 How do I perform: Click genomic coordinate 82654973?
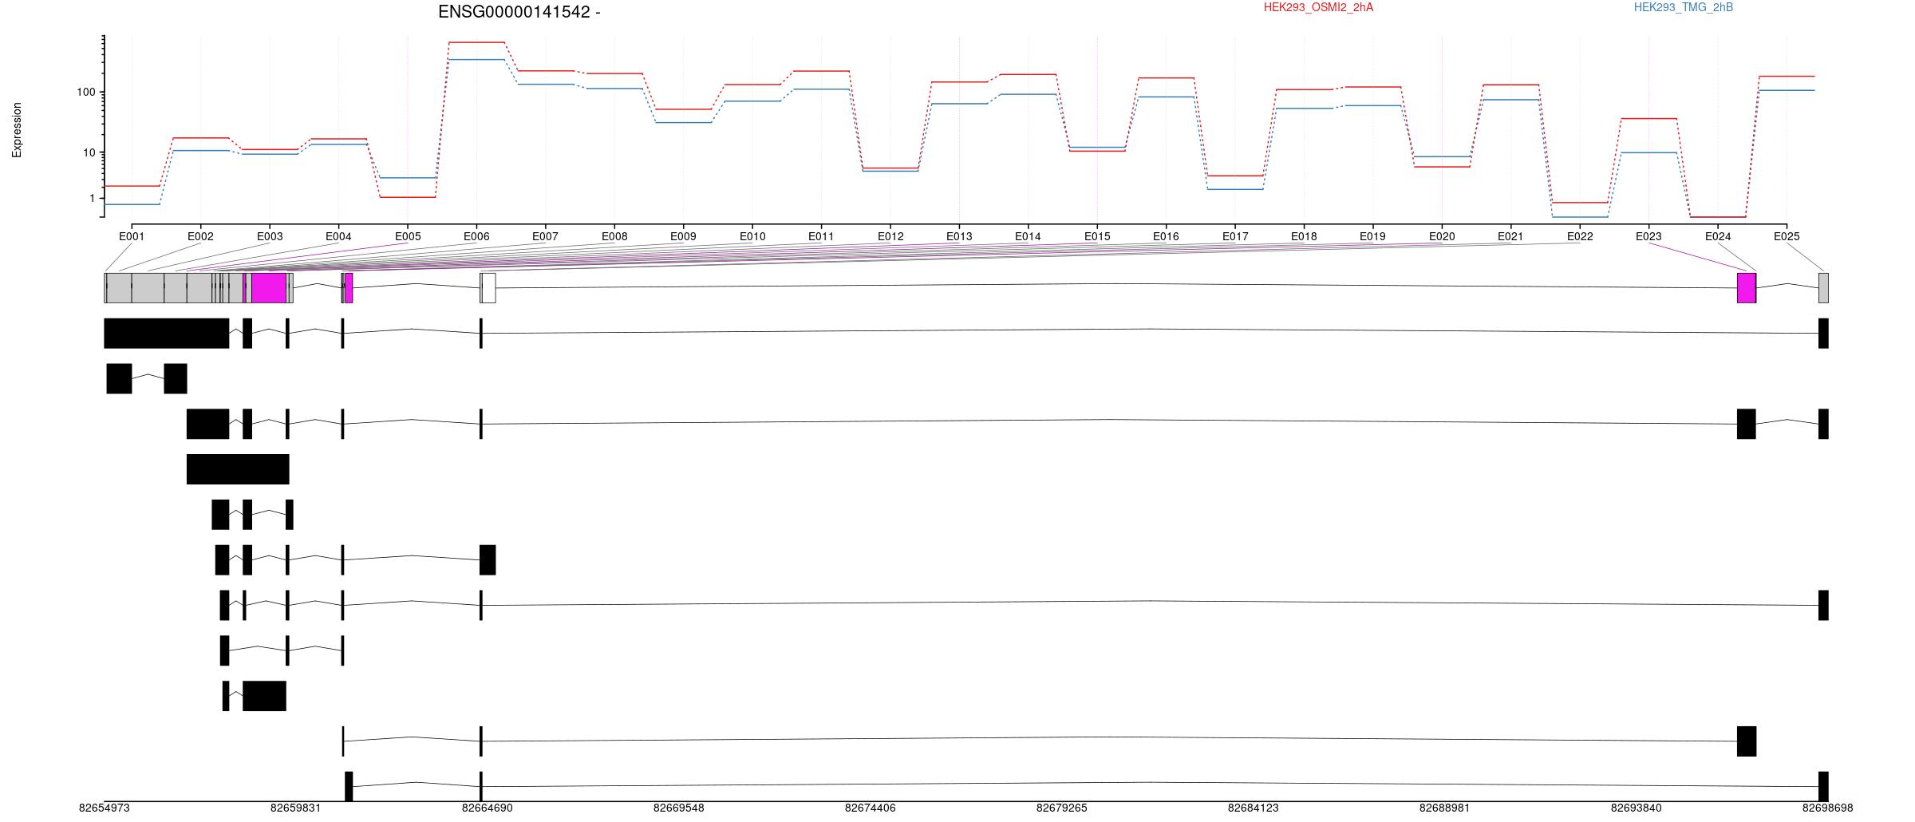[x=105, y=808]
